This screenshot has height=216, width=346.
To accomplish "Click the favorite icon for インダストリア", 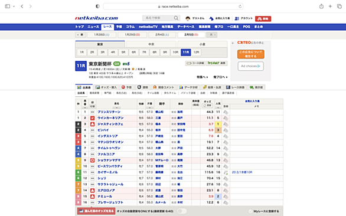I will [226, 136].
